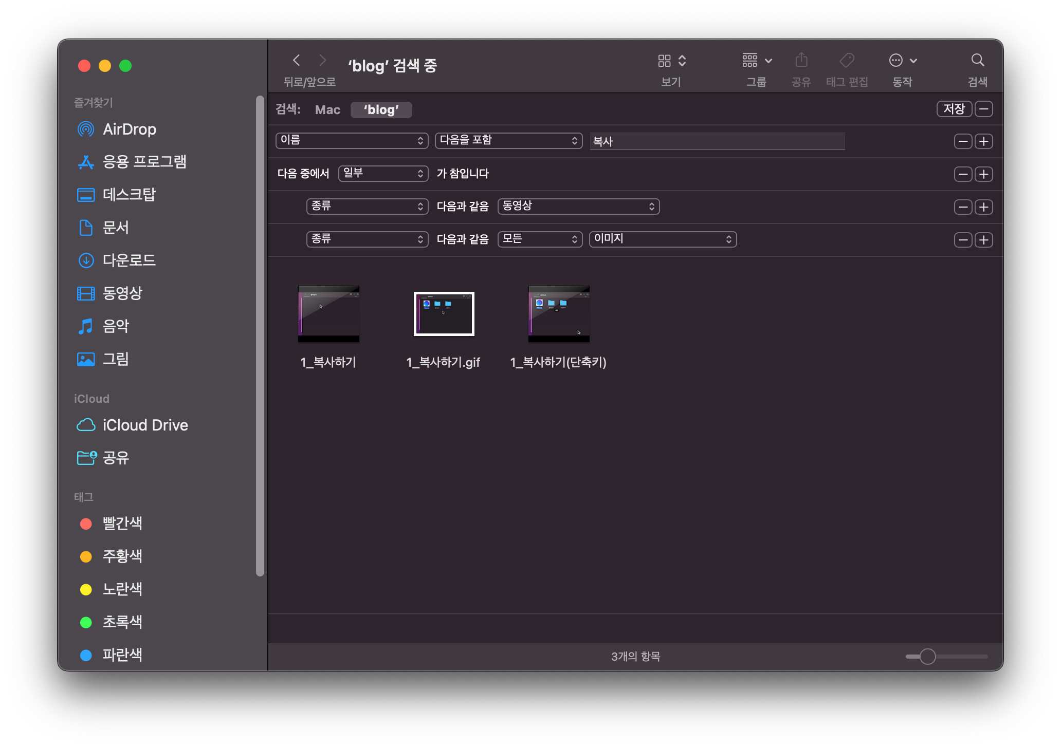Switch search scope to Mac
Image resolution: width=1061 pixels, height=747 pixels.
point(327,109)
